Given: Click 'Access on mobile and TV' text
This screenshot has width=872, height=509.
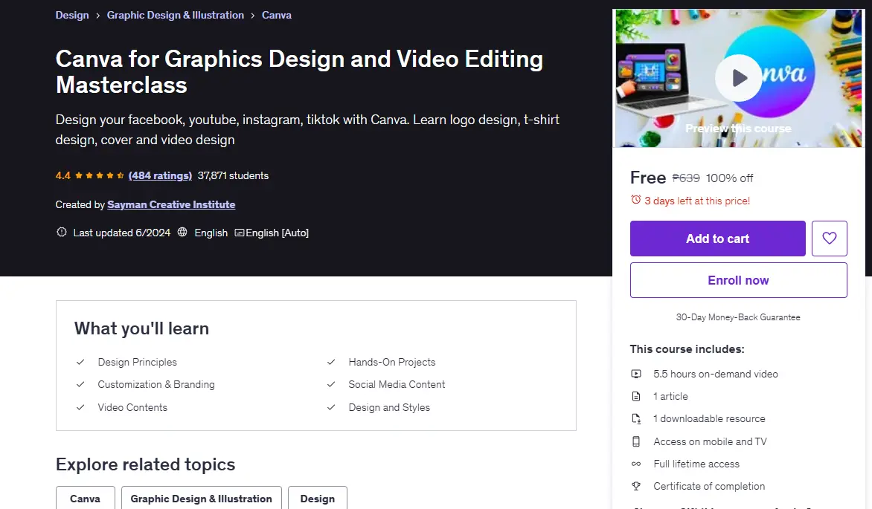Looking at the screenshot, I should coord(710,442).
